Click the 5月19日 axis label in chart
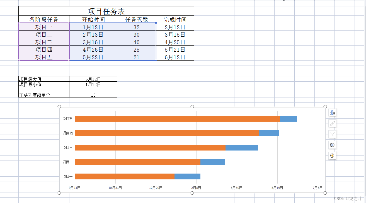Screen dimensions: 366x203 point(277,188)
